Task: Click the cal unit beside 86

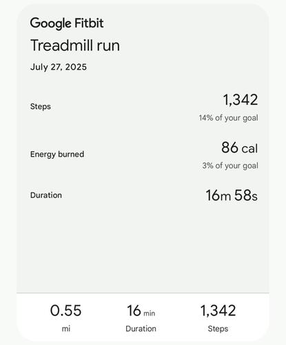Action: click(x=249, y=148)
